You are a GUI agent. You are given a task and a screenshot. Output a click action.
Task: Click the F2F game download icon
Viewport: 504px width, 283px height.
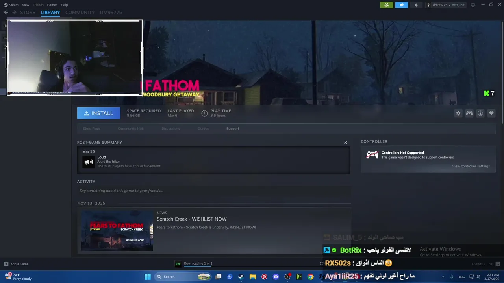pyautogui.click(x=178, y=264)
